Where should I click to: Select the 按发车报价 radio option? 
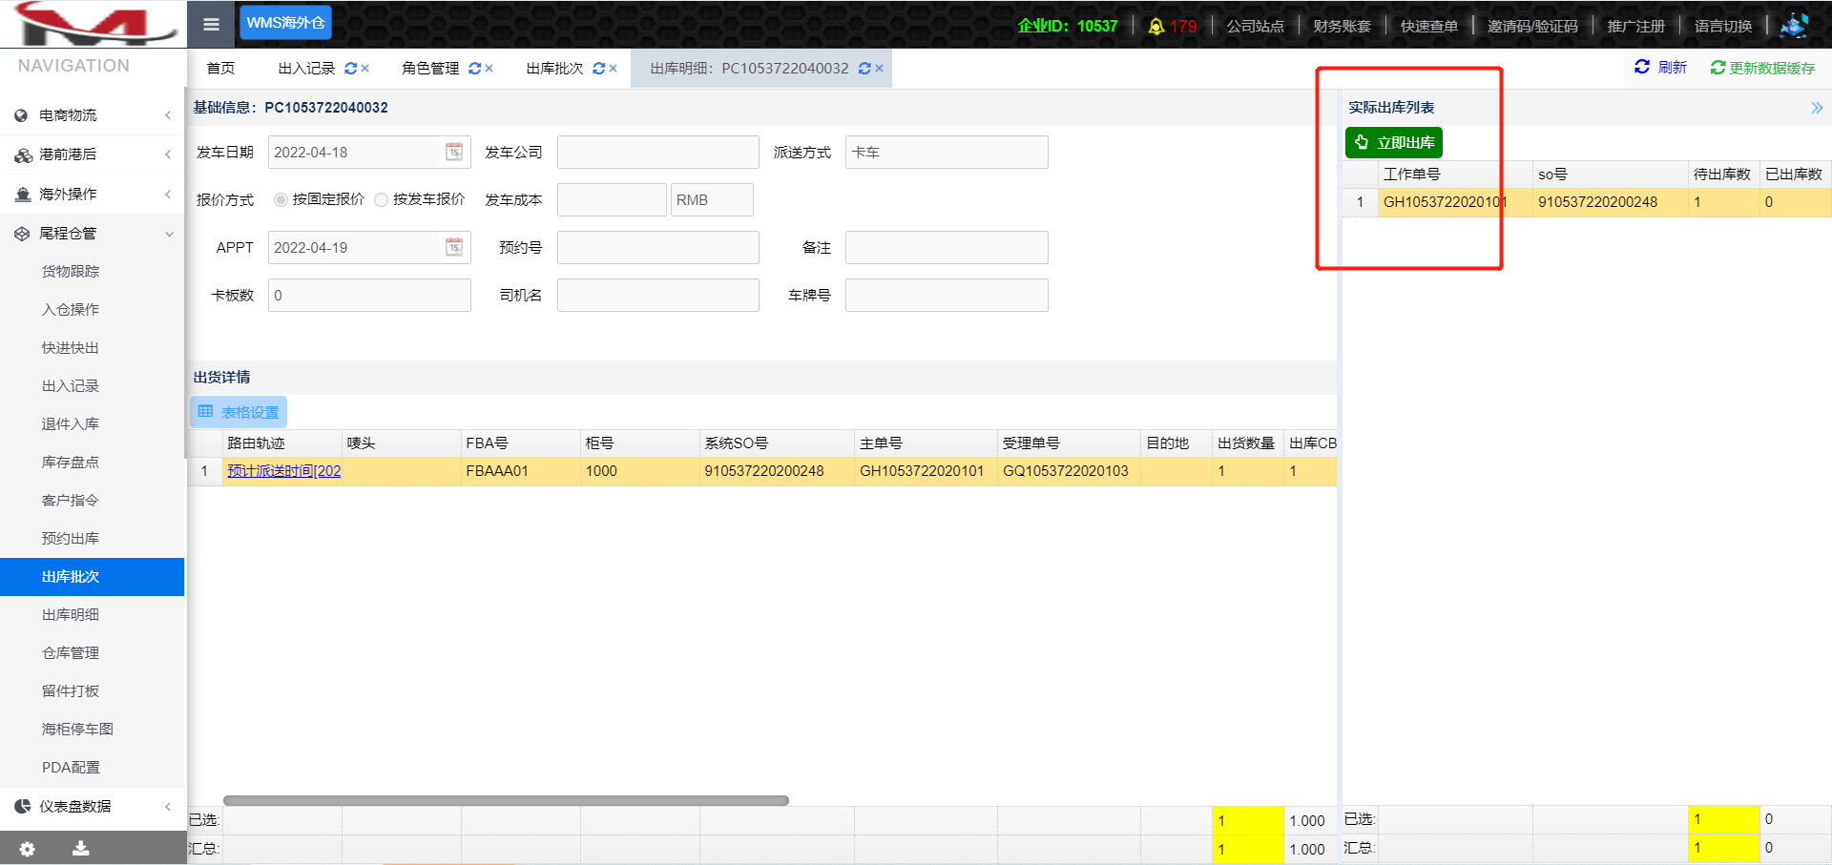pos(382,199)
